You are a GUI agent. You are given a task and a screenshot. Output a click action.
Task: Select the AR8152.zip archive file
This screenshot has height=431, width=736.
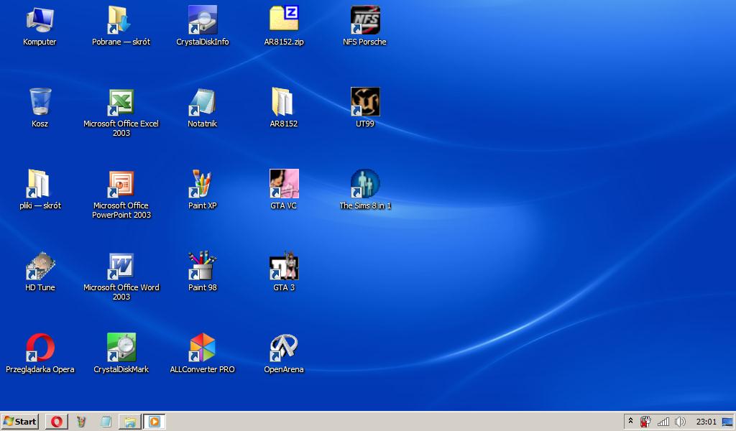click(x=283, y=27)
